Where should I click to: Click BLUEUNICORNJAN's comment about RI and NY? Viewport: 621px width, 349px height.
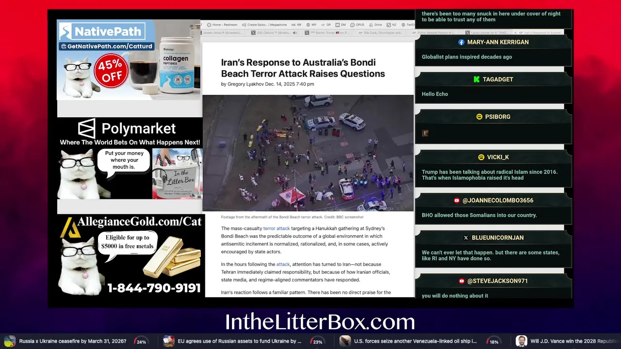point(490,255)
